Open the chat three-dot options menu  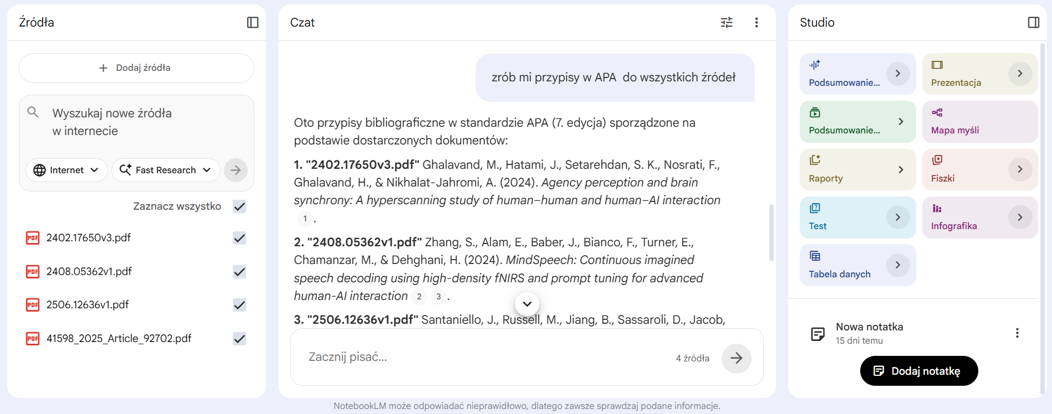point(757,22)
